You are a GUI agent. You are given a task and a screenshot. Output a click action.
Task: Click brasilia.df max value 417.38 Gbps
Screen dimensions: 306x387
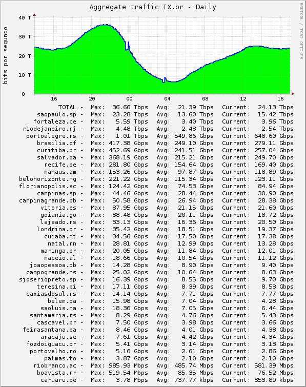pyautogui.click(x=128, y=143)
